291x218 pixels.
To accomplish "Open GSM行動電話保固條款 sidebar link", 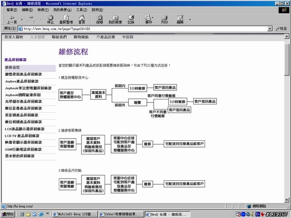I will (23, 149).
